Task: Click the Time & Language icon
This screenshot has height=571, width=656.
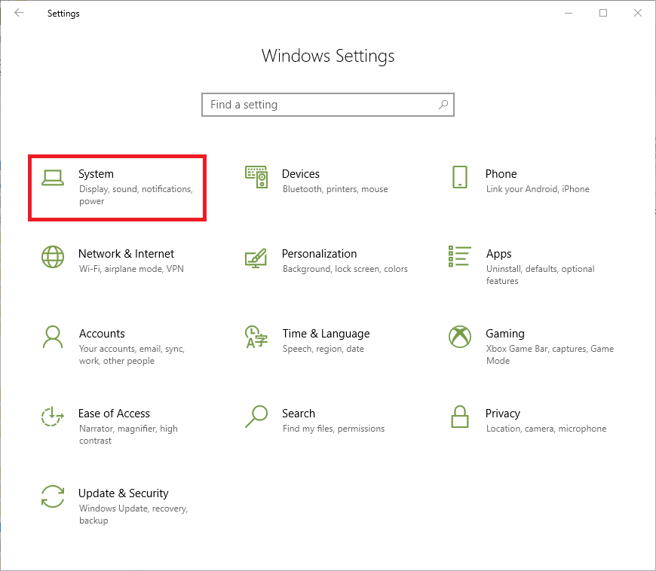Action: point(256,337)
